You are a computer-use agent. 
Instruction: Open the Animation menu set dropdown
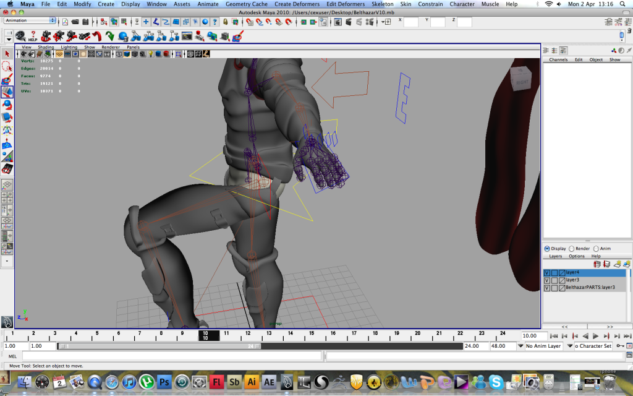click(30, 20)
